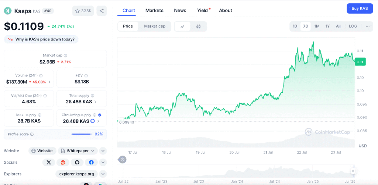Open the Yield tab
The height and width of the screenshot is (185, 378).
203,11
